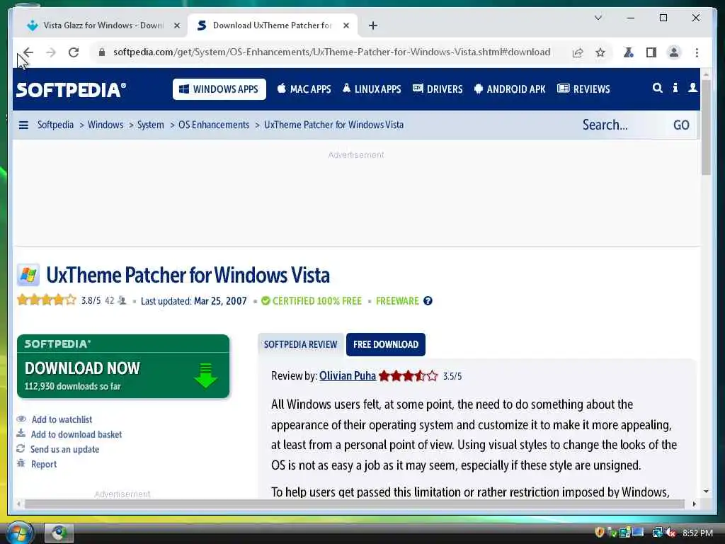725x544 pixels.
Task: Open the Linux Apps section
Action: coord(372,89)
